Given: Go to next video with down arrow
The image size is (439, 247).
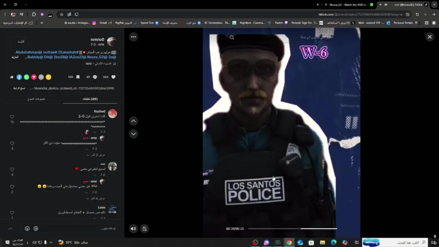Looking at the screenshot, I should (x=133, y=134).
